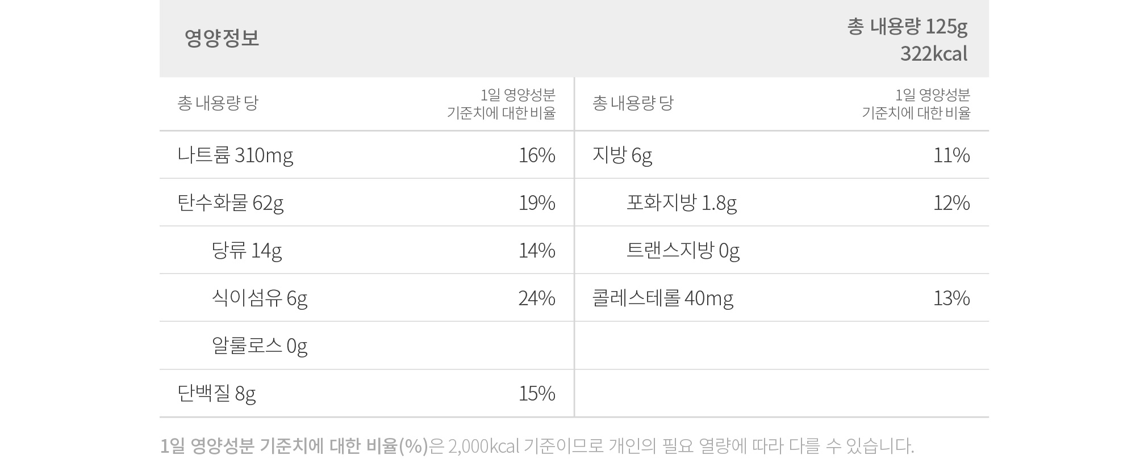The image size is (1148, 459).
Task: Select the 콜레스테롤 40mg row
Action: click(x=782, y=298)
